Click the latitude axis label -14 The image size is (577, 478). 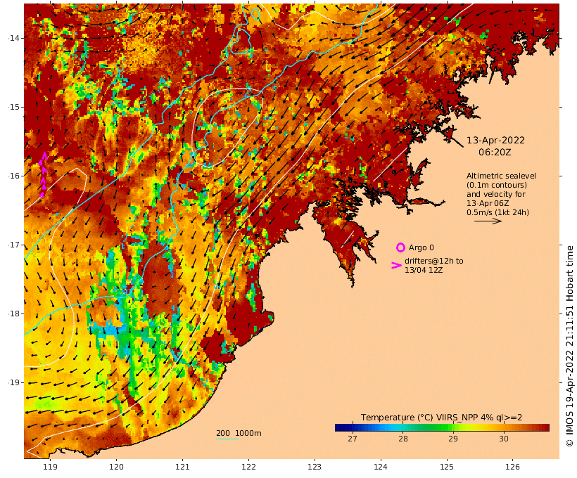(13, 38)
